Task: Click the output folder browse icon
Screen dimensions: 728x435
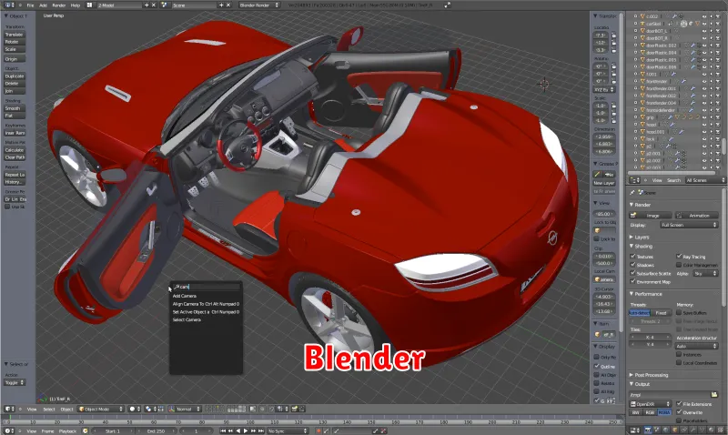Action: click(714, 395)
